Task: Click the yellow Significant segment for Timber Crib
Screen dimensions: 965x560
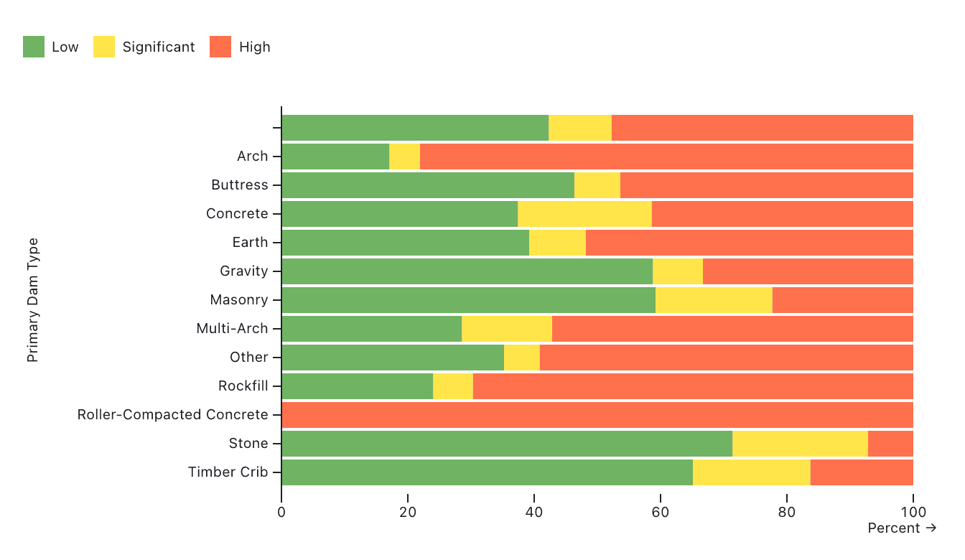Action: tap(751, 472)
